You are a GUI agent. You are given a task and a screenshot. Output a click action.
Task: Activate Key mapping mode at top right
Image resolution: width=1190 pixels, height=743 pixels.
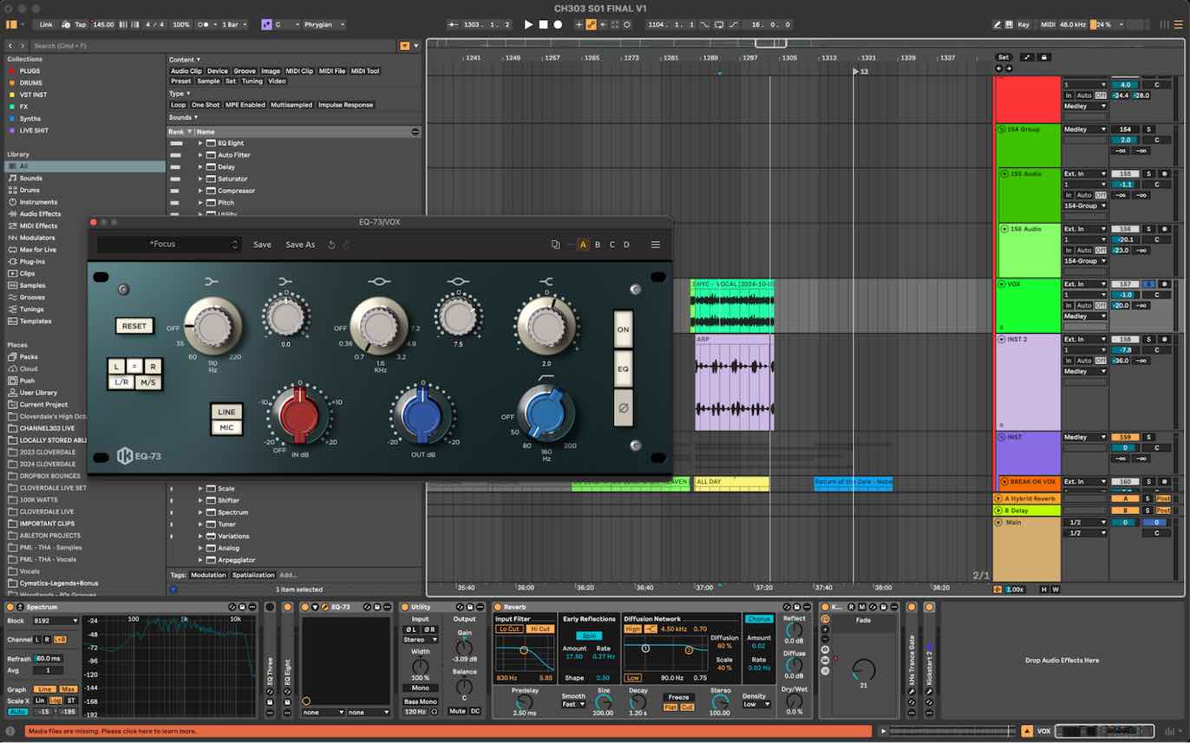tap(1023, 24)
